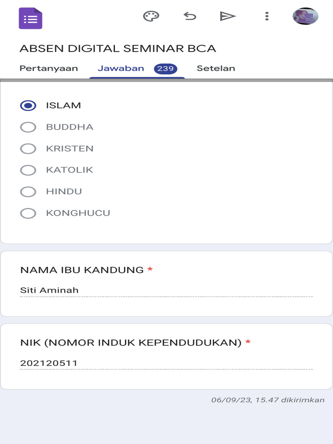Open the account profile avatar
This screenshot has height=444, width=333.
(306, 16)
